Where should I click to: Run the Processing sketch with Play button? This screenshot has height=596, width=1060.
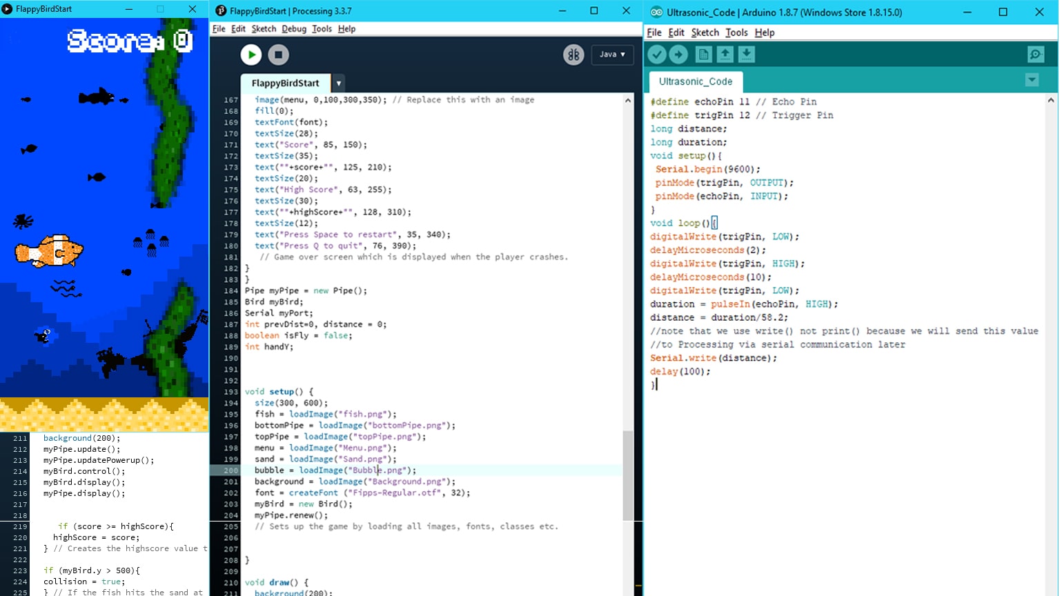click(x=251, y=54)
